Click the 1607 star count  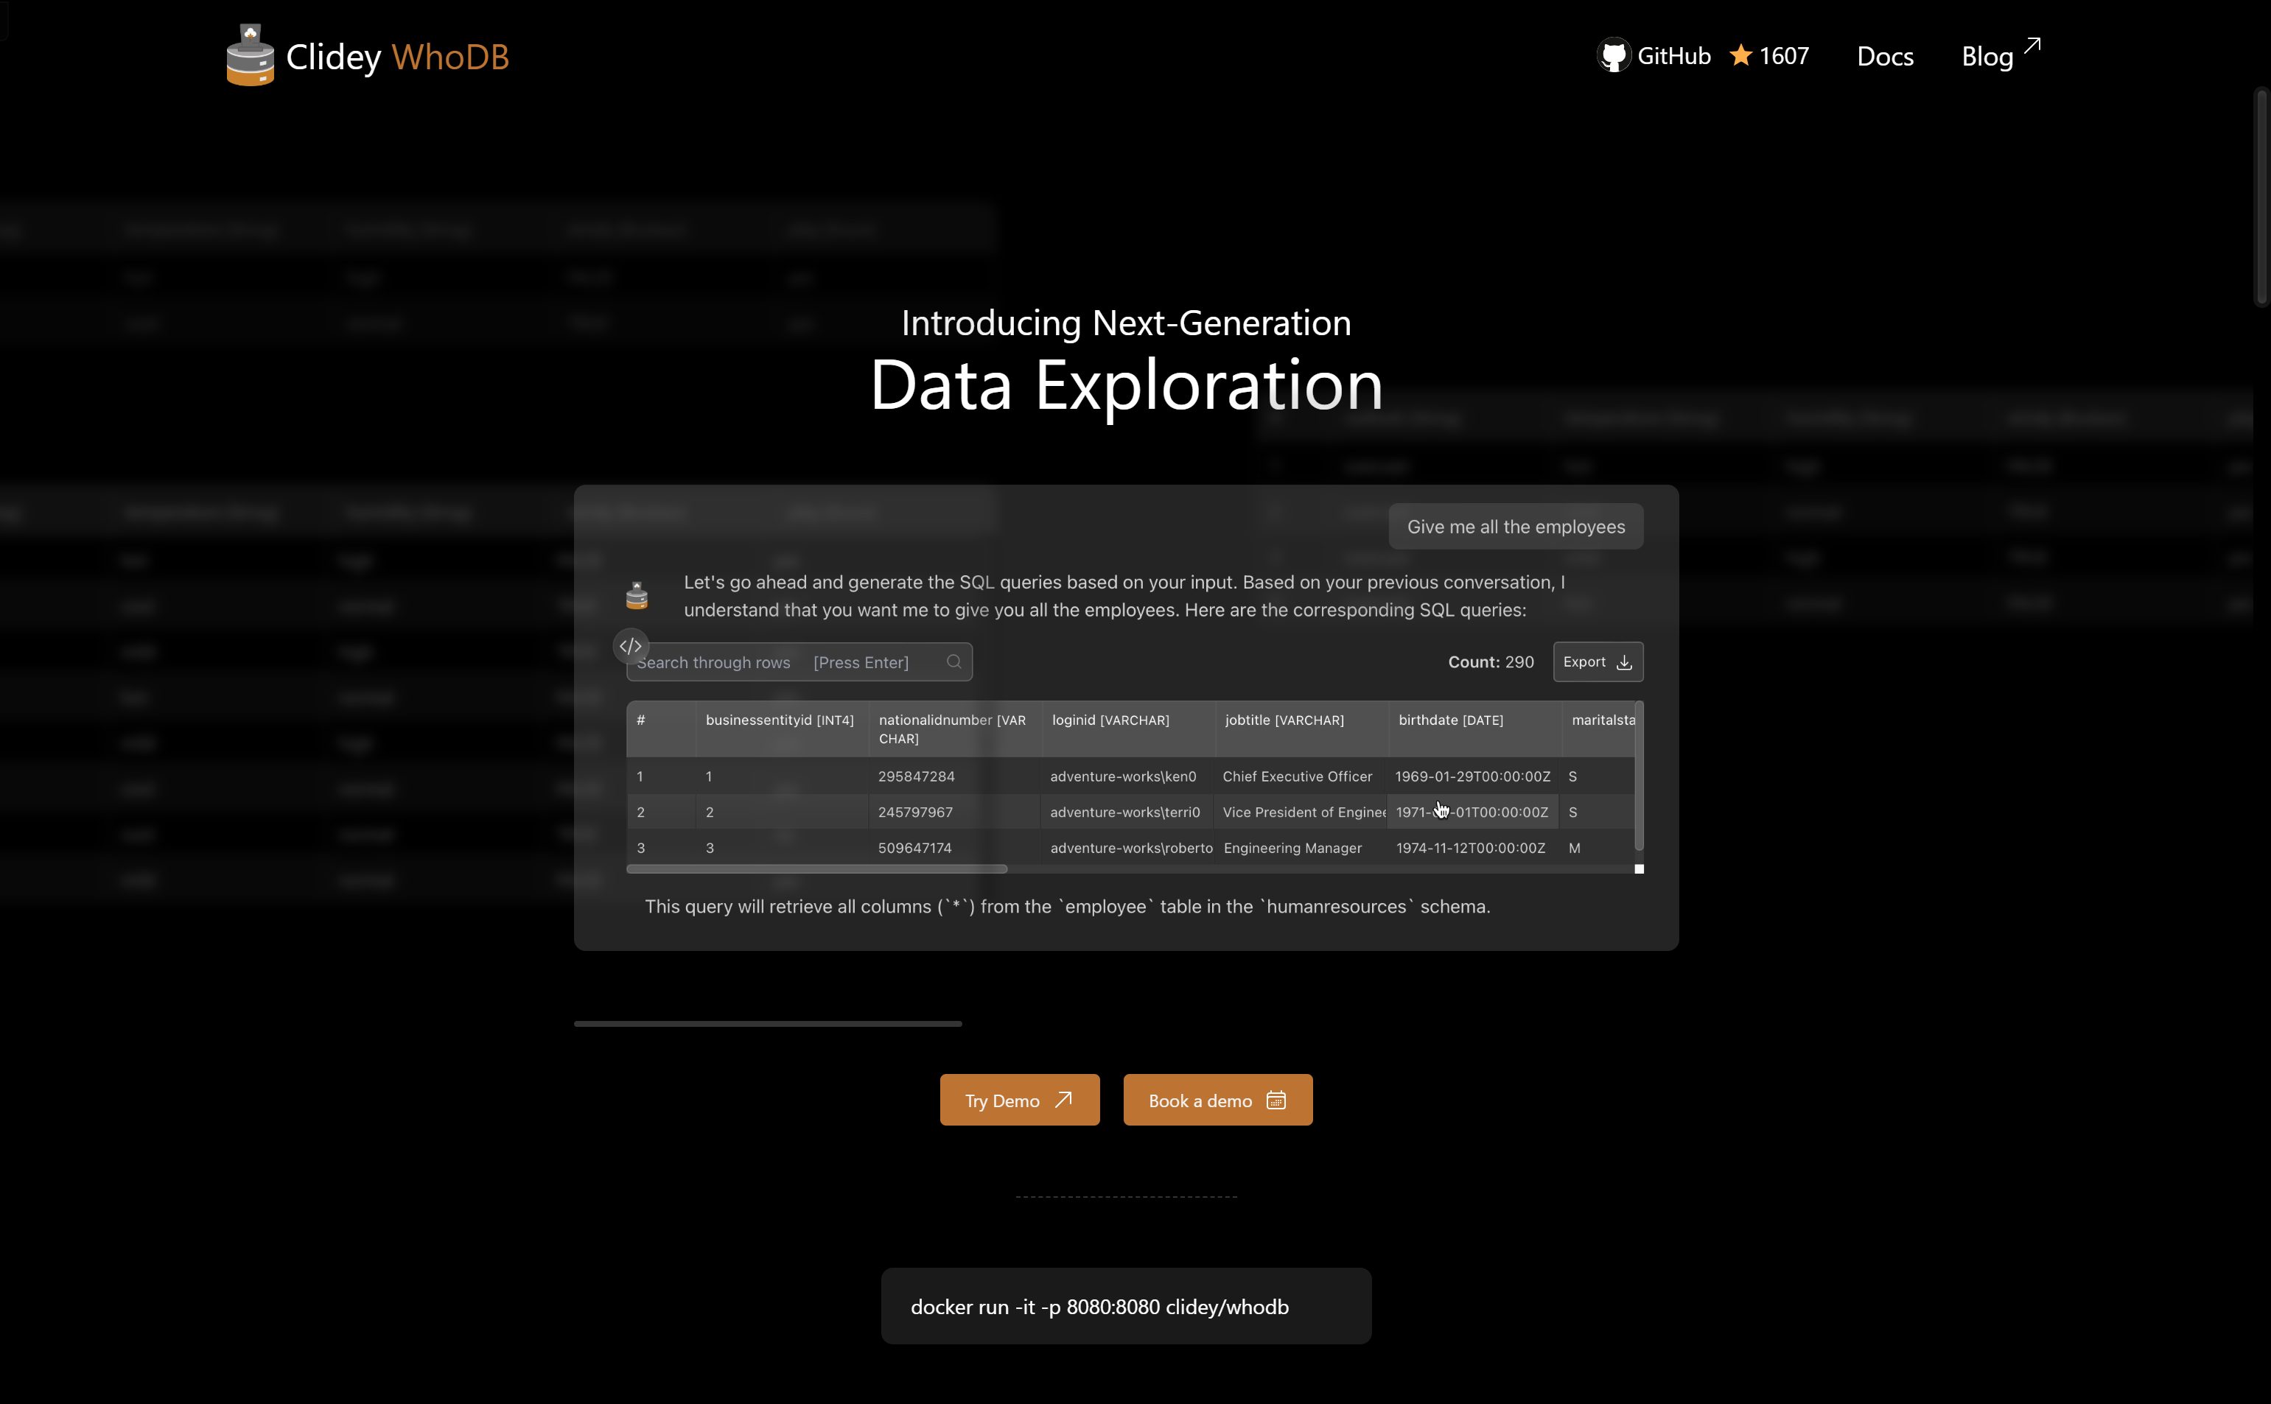coord(1783,56)
